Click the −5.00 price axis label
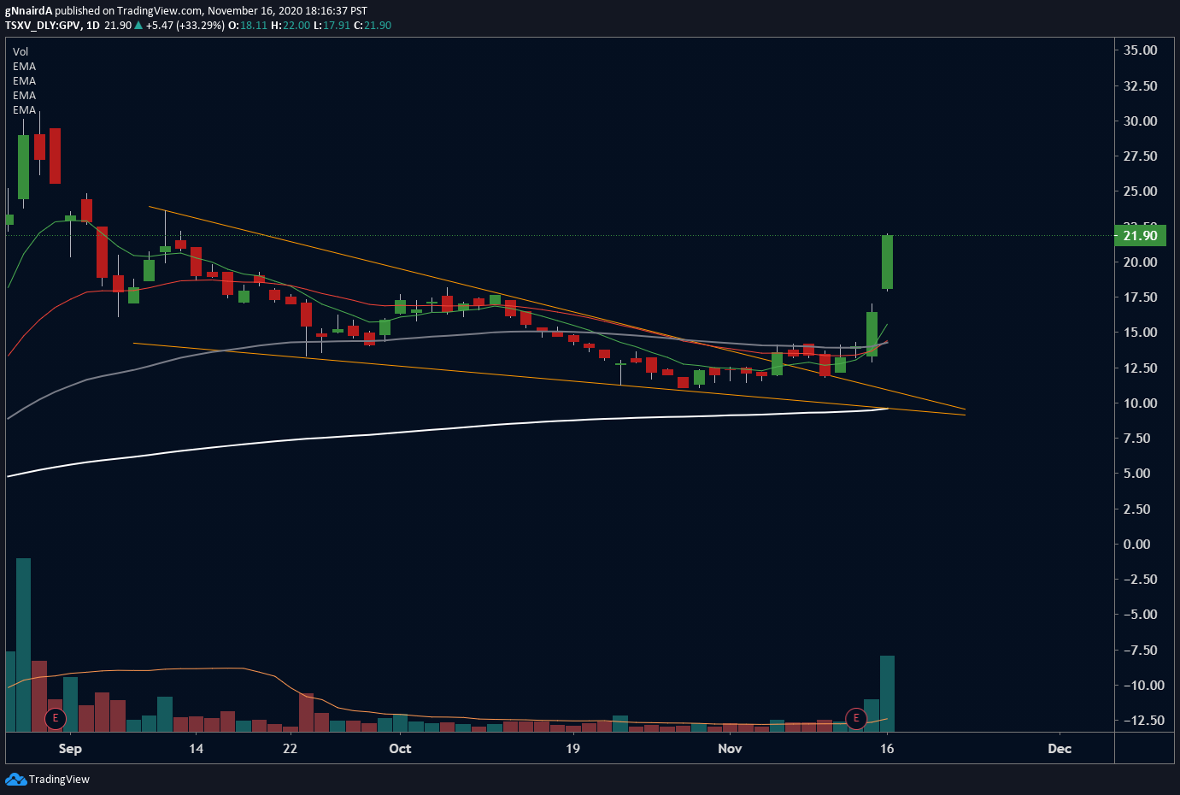 (x=1140, y=615)
